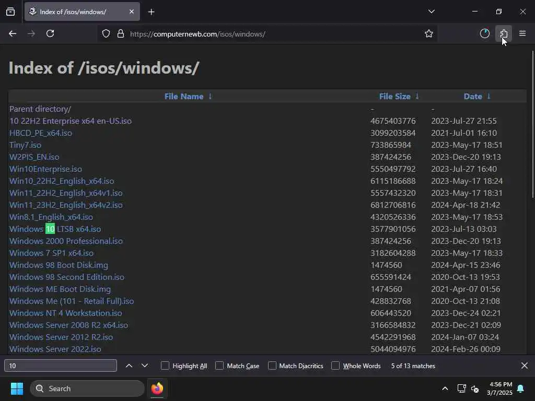
Task: Download Win10Enterprise.iso
Action: point(46,169)
